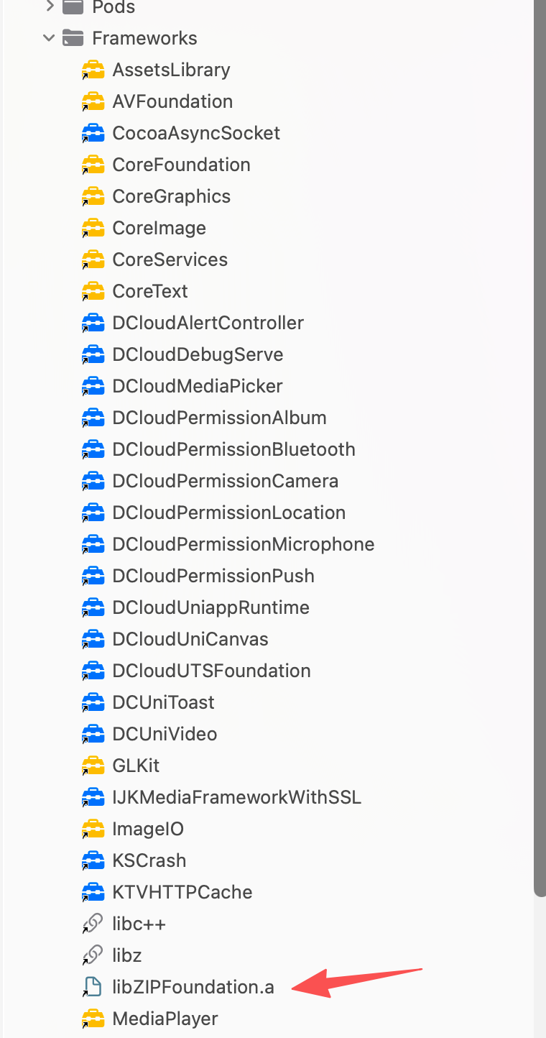Open the ImageIO framework item
The width and height of the screenshot is (546, 1038).
(x=148, y=829)
